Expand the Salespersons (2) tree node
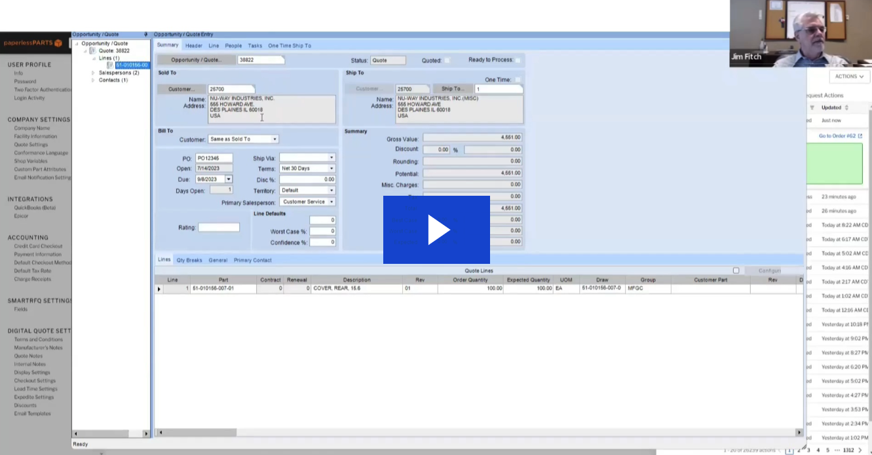The width and height of the screenshot is (872, 455). 93,73
